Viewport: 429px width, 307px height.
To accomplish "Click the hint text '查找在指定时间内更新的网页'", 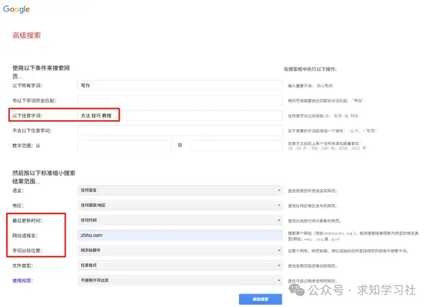I will 315,221.
